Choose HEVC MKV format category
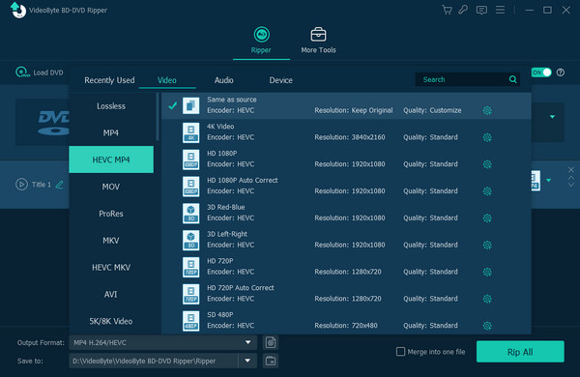The height and width of the screenshot is (377, 580). pyautogui.click(x=111, y=267)
